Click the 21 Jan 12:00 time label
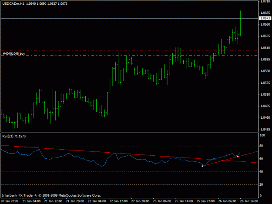 (x=53, y=201)
